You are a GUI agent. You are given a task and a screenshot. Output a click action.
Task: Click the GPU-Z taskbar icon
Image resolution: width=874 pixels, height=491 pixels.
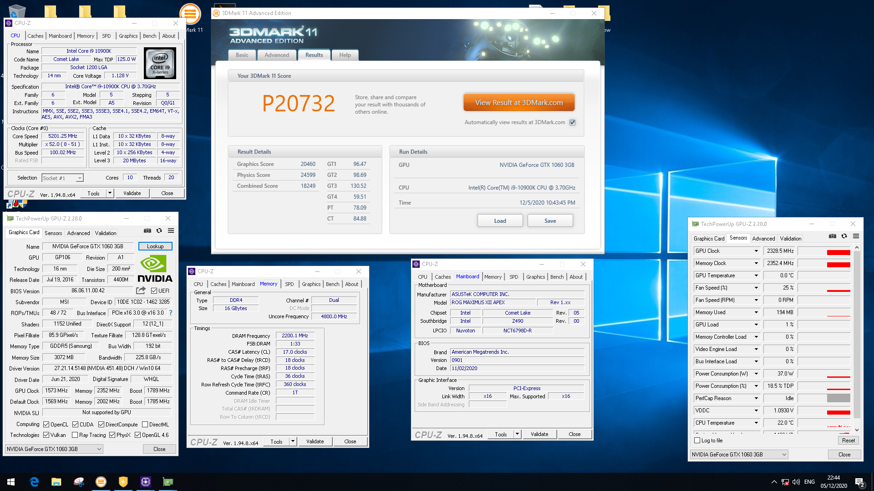click(168, 482)
